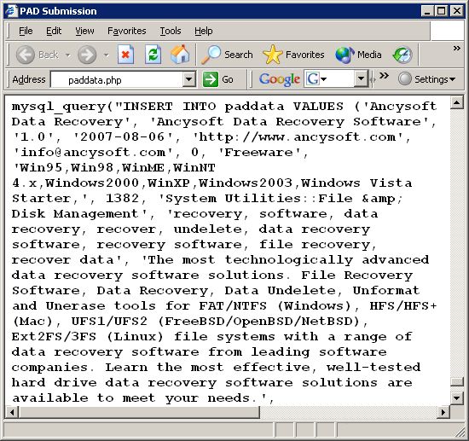Screen dimensions: 469x441
Task: Go to Home page icon
Action: [180, 55]
